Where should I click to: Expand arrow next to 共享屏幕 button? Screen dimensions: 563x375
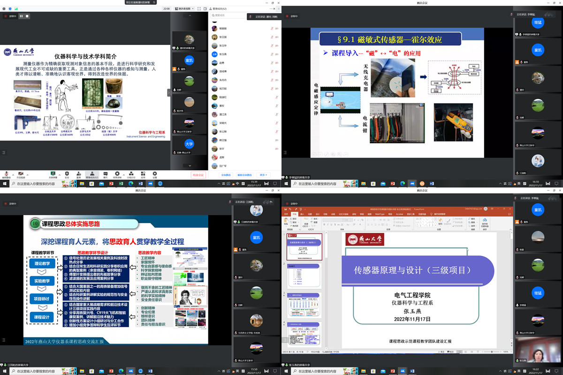click(x=59, y=172)
